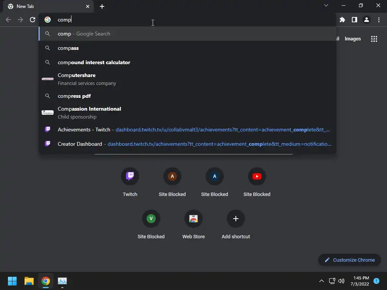Screen dimensions: 387x290
Task: Open the Windows Start menu
Action: point(12,281)
